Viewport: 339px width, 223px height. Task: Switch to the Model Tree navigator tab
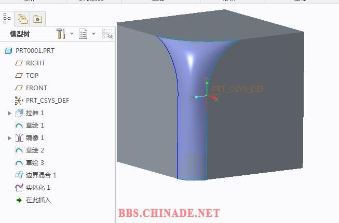(x=7, y=19)
